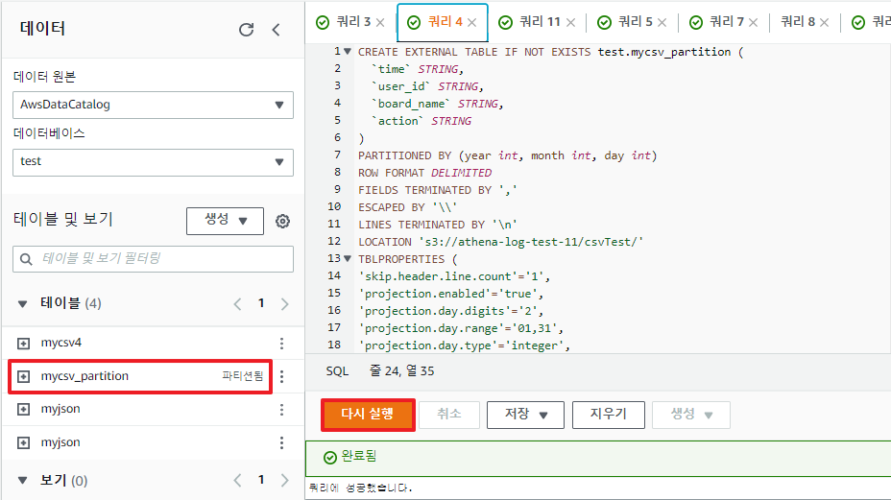Click page number 1 in the 테이블 pager
This screenshot has height=500, width=891.
(x=261, y=303)
